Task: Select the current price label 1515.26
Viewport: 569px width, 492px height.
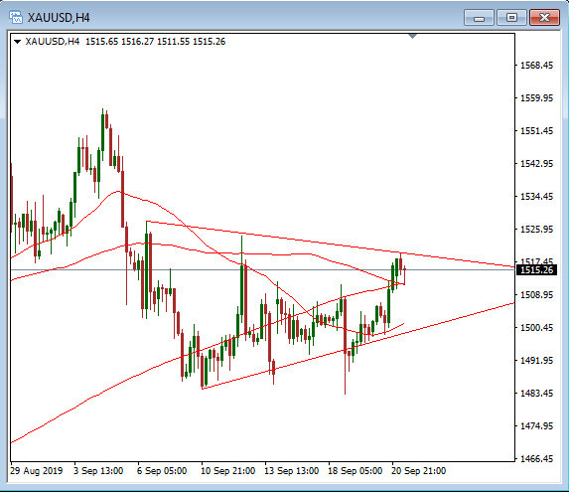Action: pos(536,270)
